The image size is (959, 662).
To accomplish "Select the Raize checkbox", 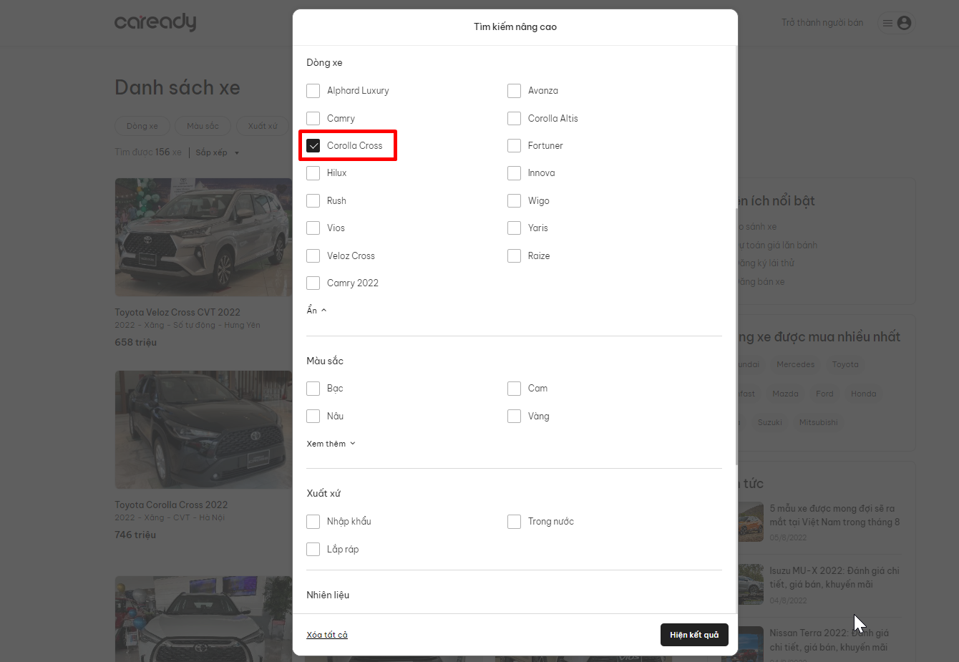I will (x=514, y=255).
